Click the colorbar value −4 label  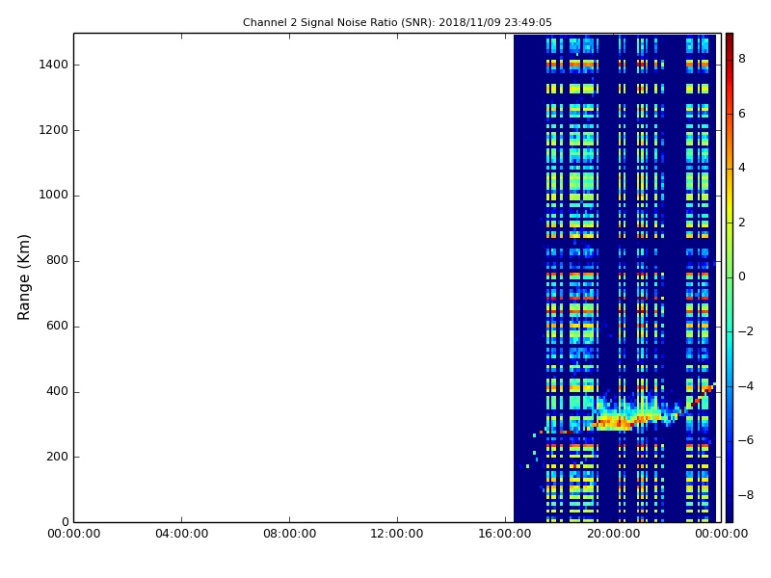(746, 386)
